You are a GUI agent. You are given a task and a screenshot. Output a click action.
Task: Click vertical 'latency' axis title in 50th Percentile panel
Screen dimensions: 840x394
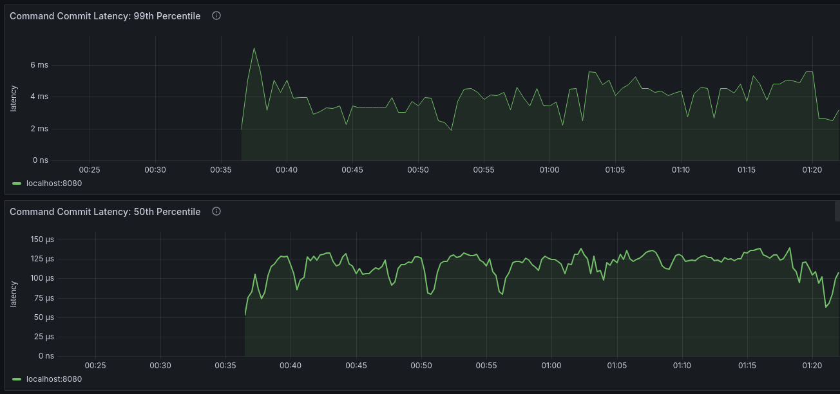tap(14, 294)
